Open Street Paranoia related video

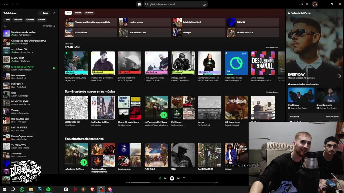pyautogui.click(x=328, y=98)
